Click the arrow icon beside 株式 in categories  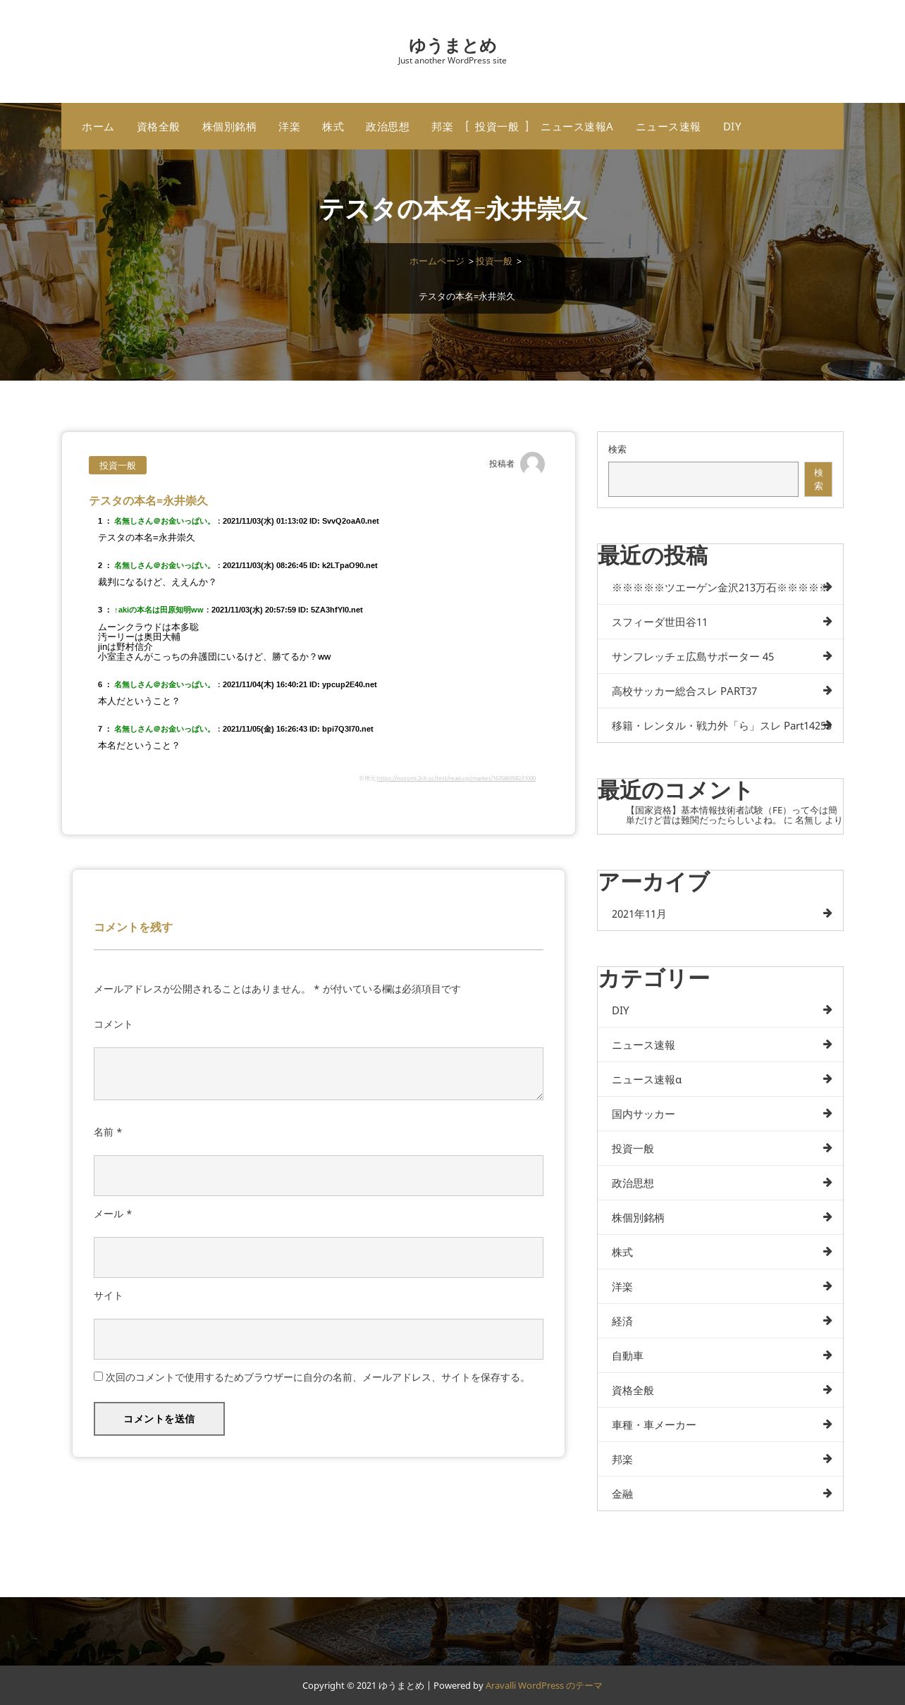(x=827, y=1251)
